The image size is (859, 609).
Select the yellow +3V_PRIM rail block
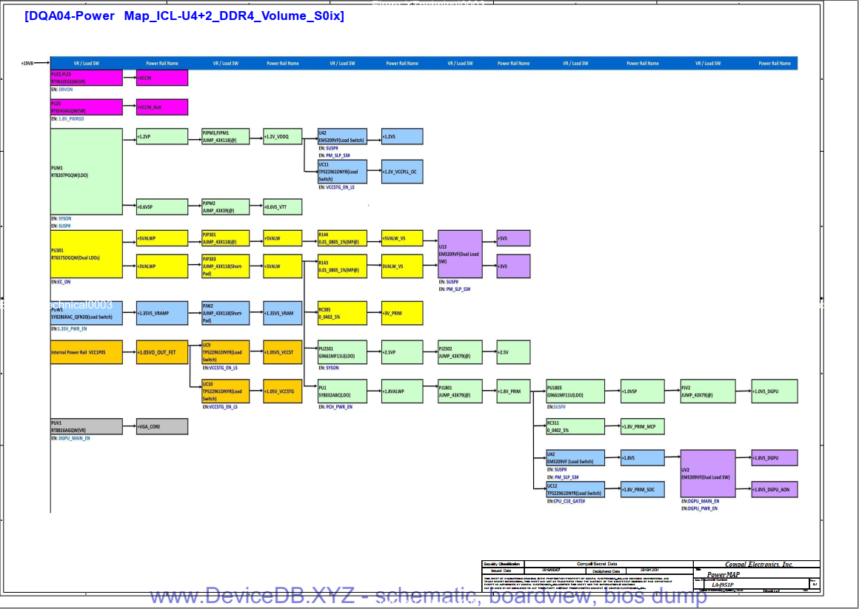(402, 313)
